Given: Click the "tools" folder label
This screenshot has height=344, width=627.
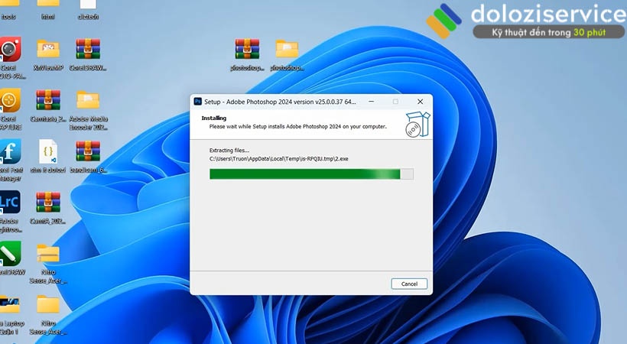Looking at the screenshot, I should tap(8, 17).
